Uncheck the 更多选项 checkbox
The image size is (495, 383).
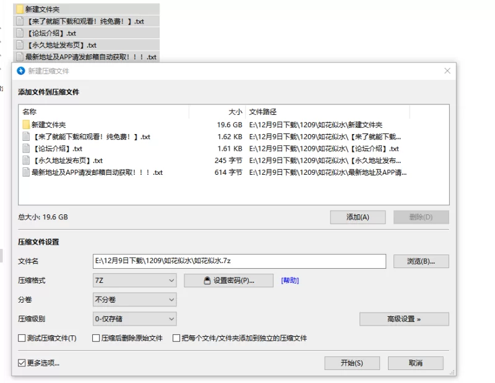click(22, 363)
